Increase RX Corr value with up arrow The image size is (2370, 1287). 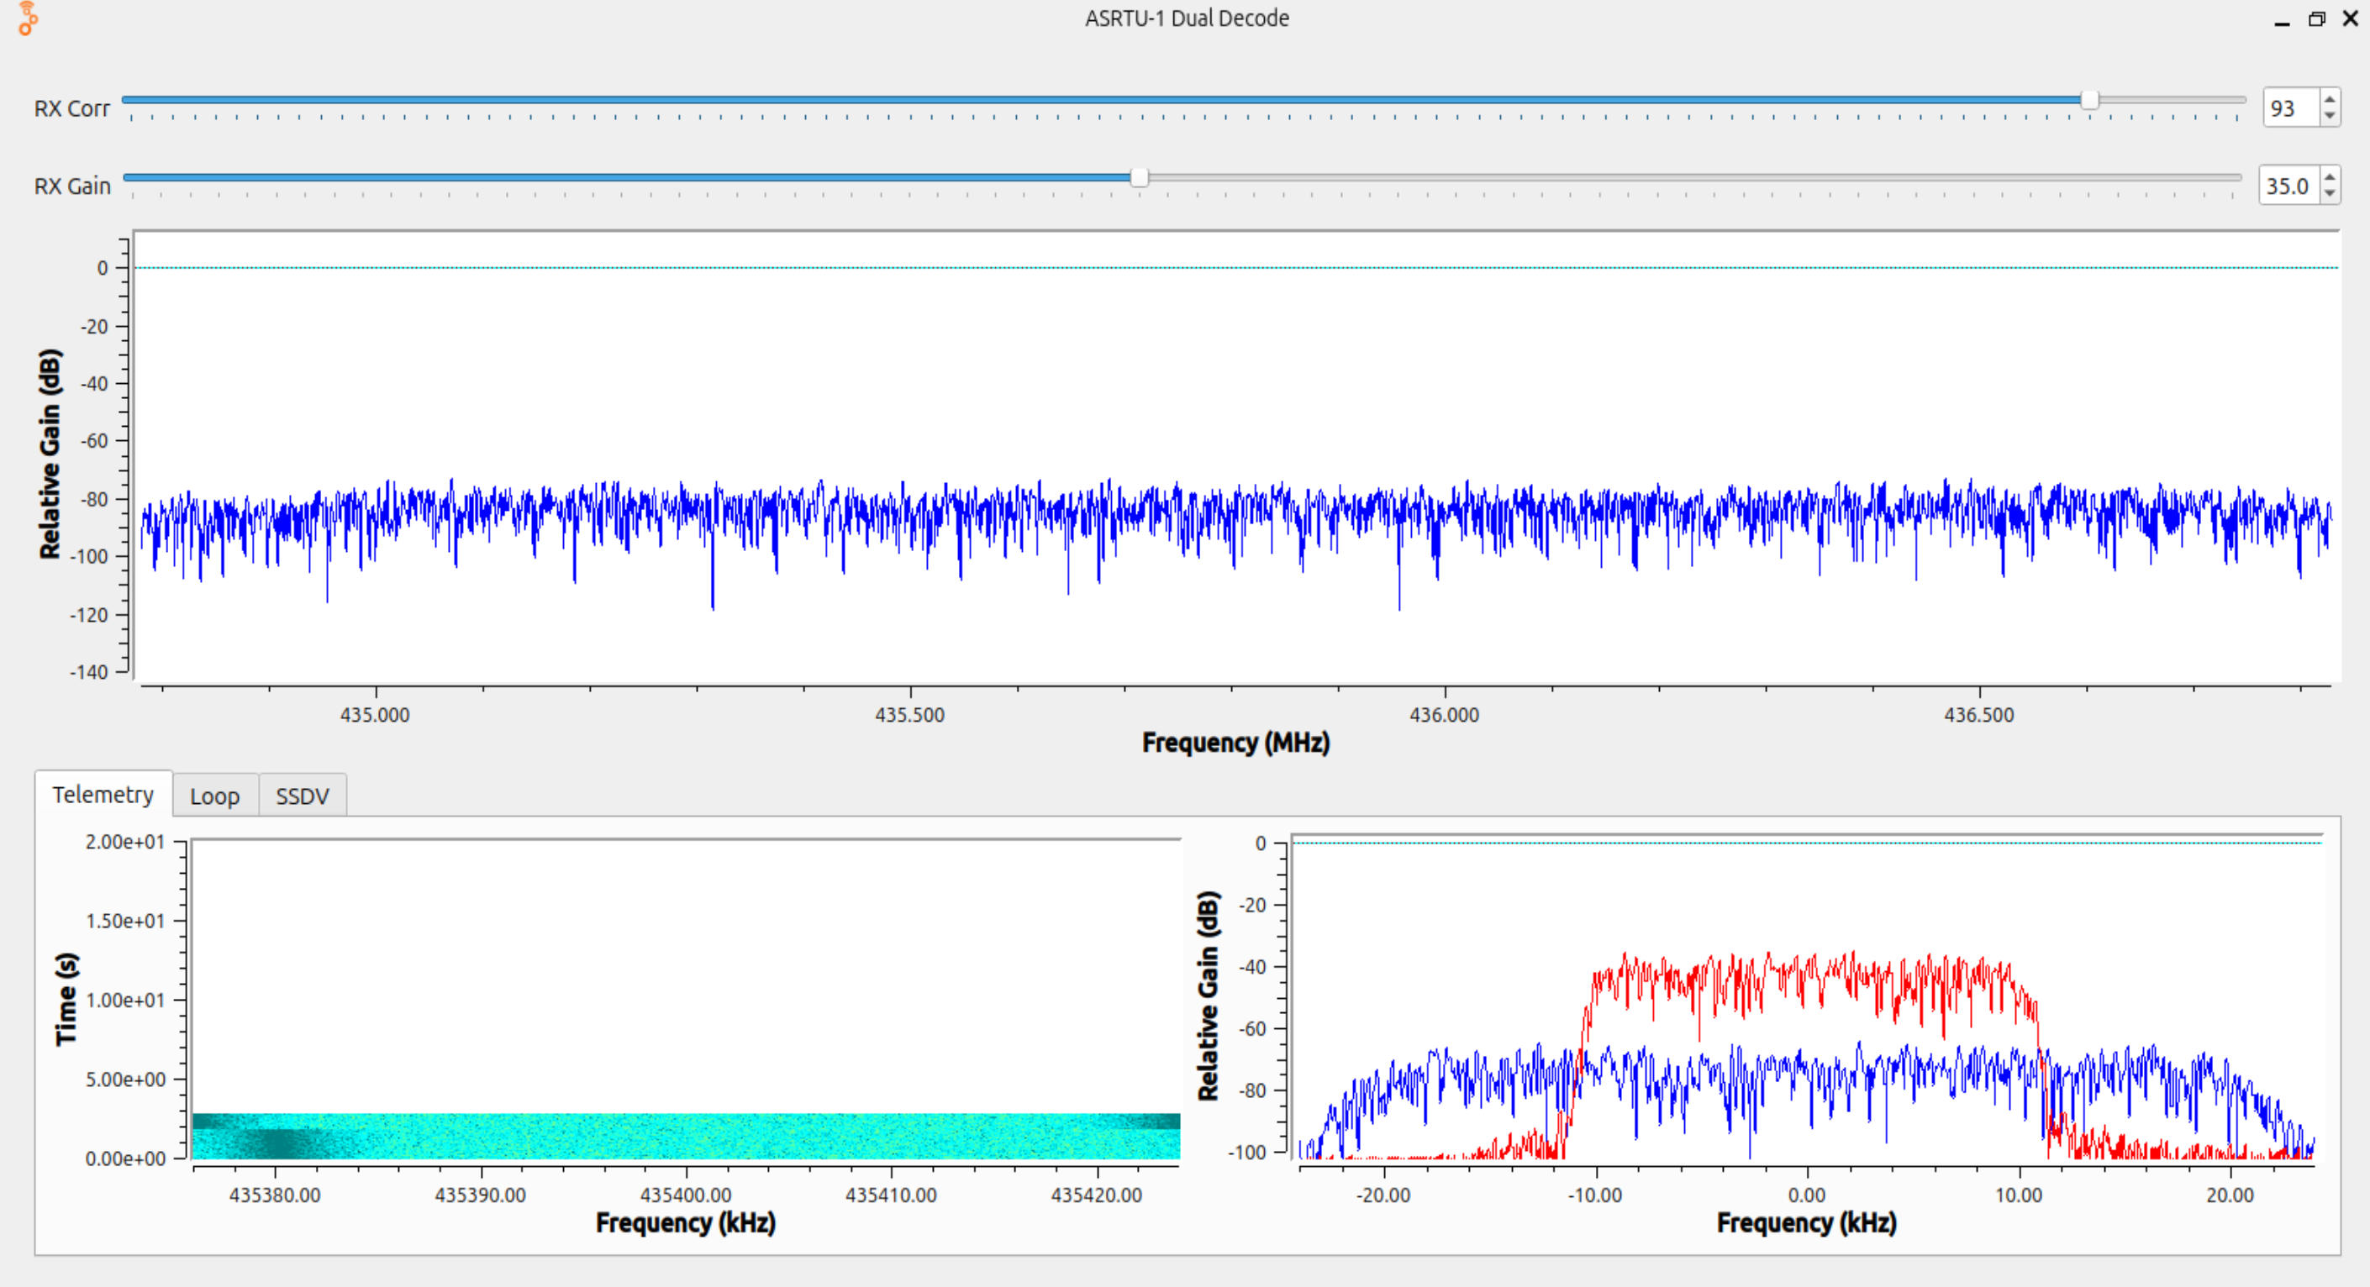[x=2329, y=99]
